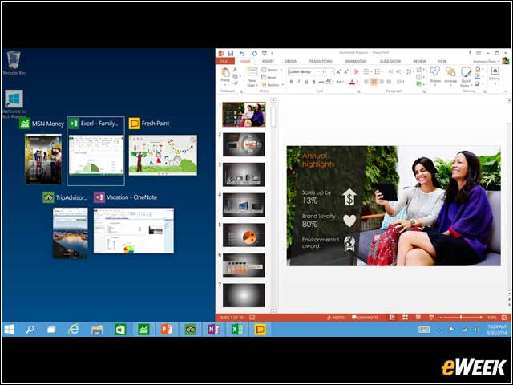Viewport: 513px width, 385px height.
Task: Switch to Slide Sorter view icon
Action: coord(405,318)
